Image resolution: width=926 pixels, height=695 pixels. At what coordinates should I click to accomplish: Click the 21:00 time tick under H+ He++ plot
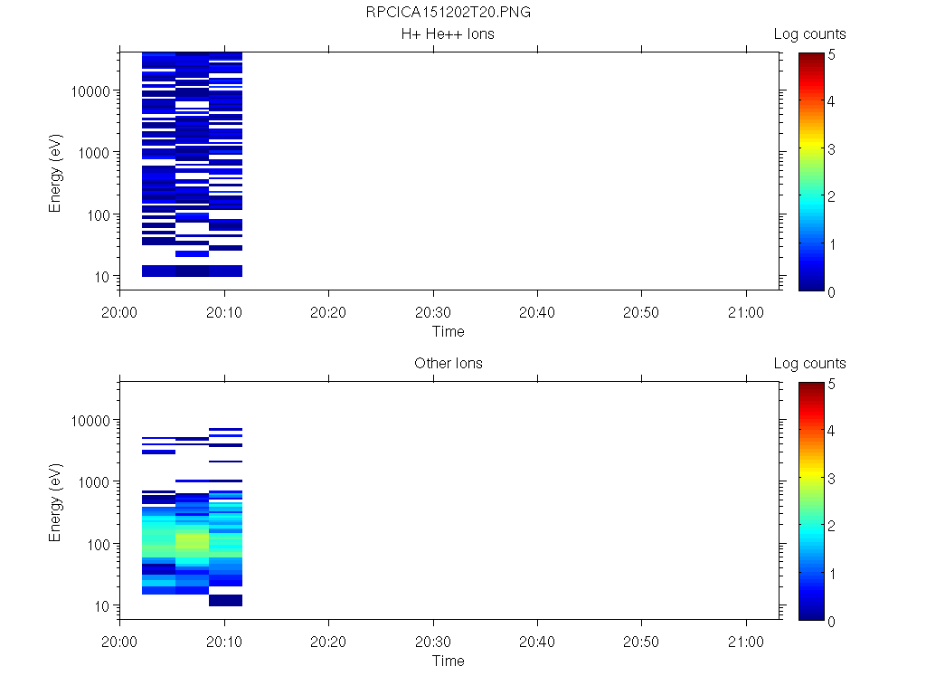[x=746, y=312]
